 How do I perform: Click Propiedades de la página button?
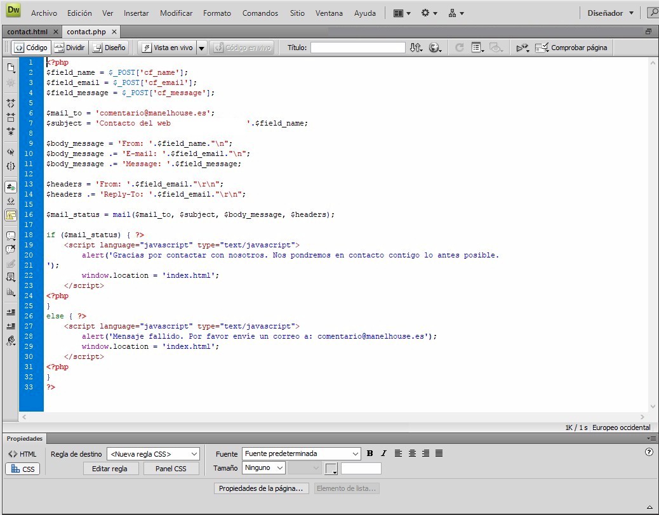tap(261, 488)
